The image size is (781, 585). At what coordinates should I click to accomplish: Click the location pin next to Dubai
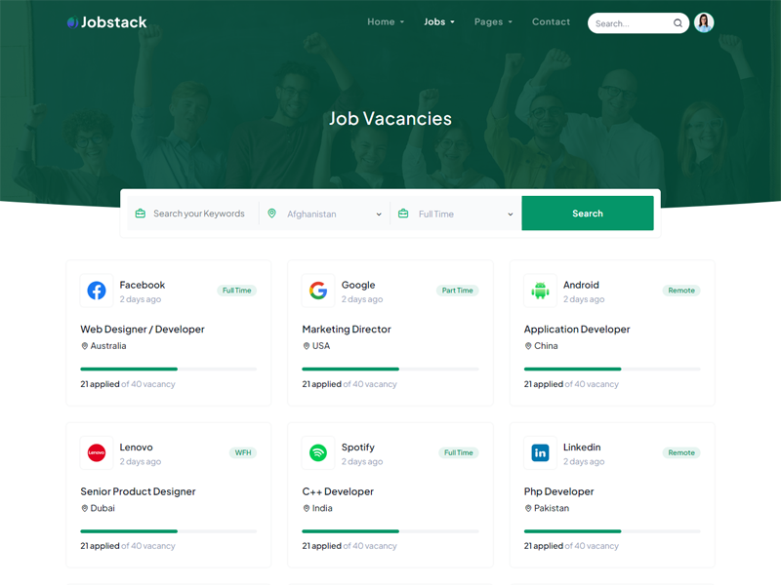[85, 508]
